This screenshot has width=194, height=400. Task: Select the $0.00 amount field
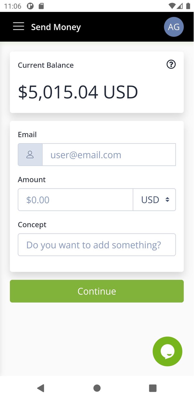(75, 200)
